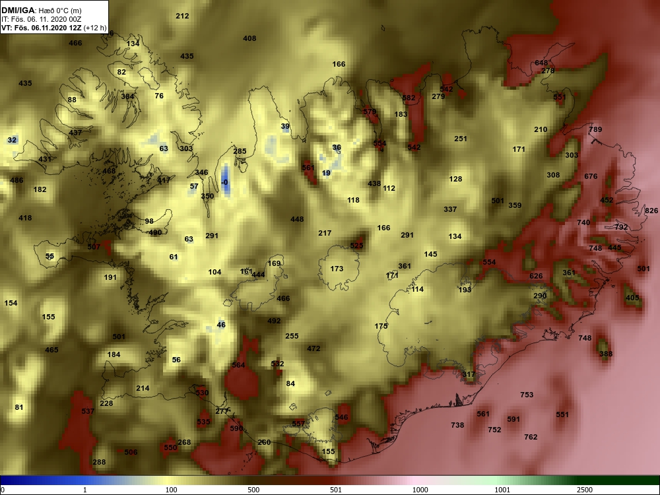This screenshot has width=660, height=495.
Task: Click the map value 214
Action: point(143,388)
